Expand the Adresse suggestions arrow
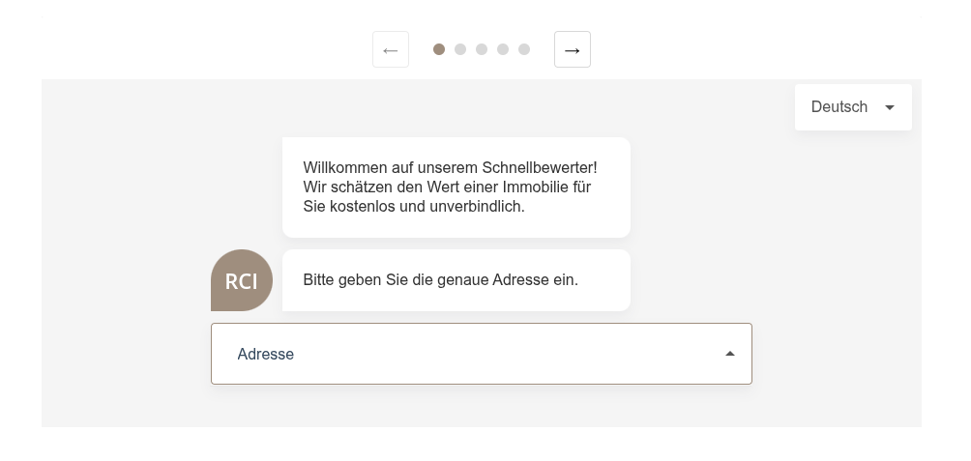The height and width of the screenshot is (461, 971). (x=730, y=354)
